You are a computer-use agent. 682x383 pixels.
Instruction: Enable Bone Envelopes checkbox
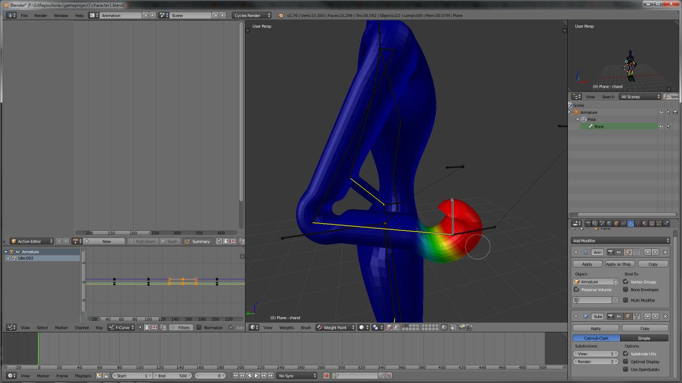(x=626, y=289)
